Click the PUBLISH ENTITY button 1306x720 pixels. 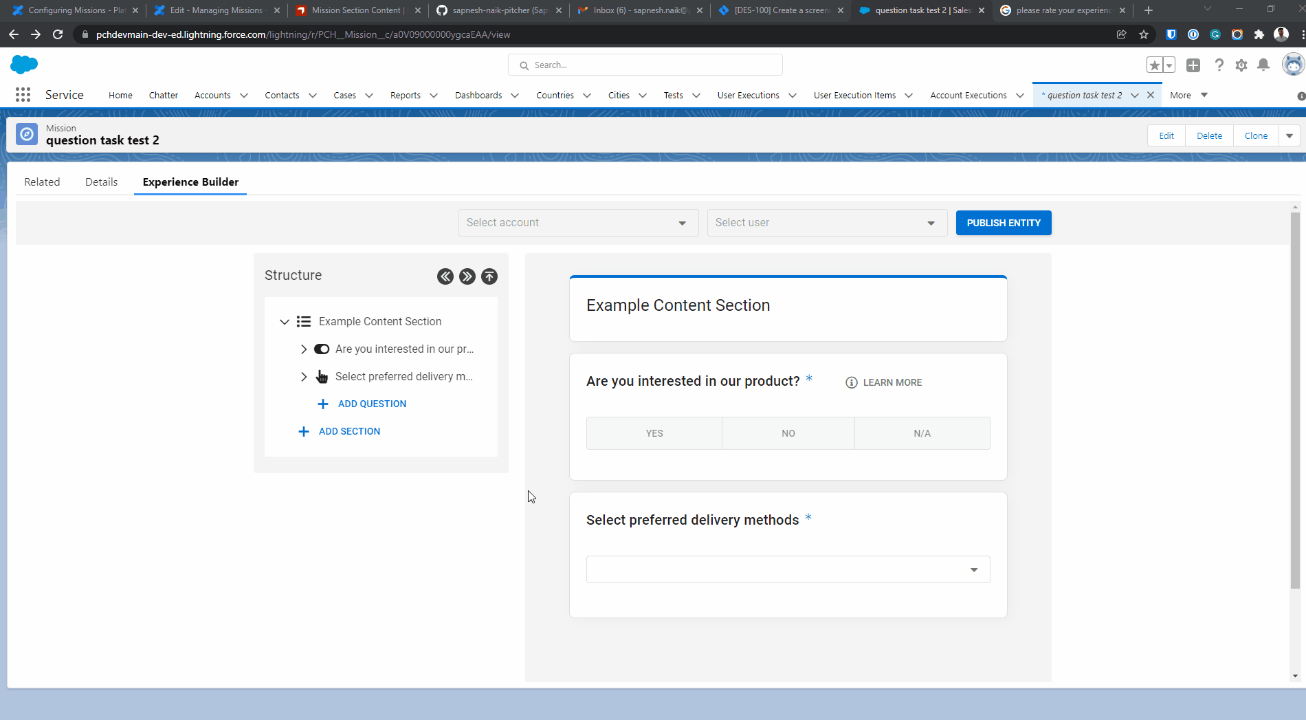1003,223
